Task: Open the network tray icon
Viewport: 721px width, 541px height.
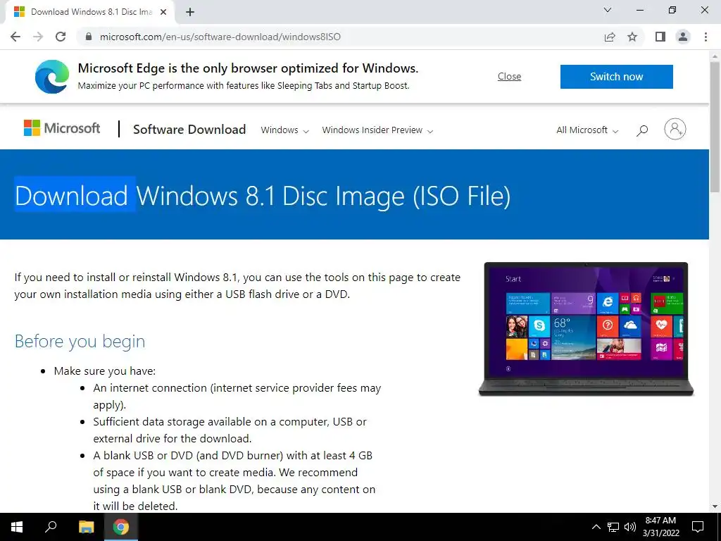Action: (613, 527)
